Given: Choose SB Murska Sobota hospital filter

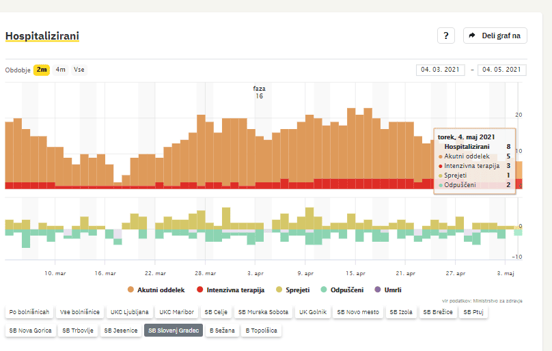Looking at the screenshot, I should [x=262, y=313].
